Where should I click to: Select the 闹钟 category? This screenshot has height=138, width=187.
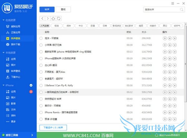[69, 26]
